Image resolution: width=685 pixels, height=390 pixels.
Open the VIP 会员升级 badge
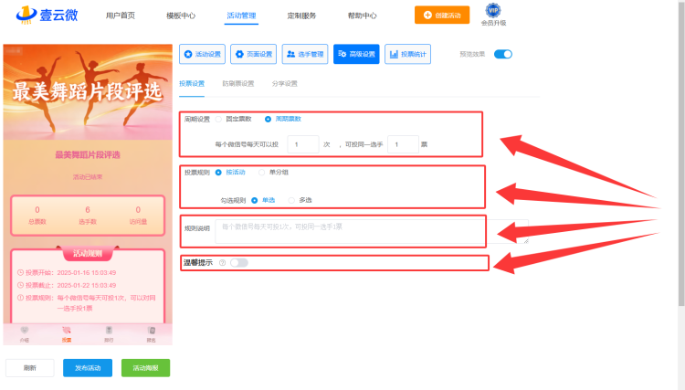click(x=493, y=15)
